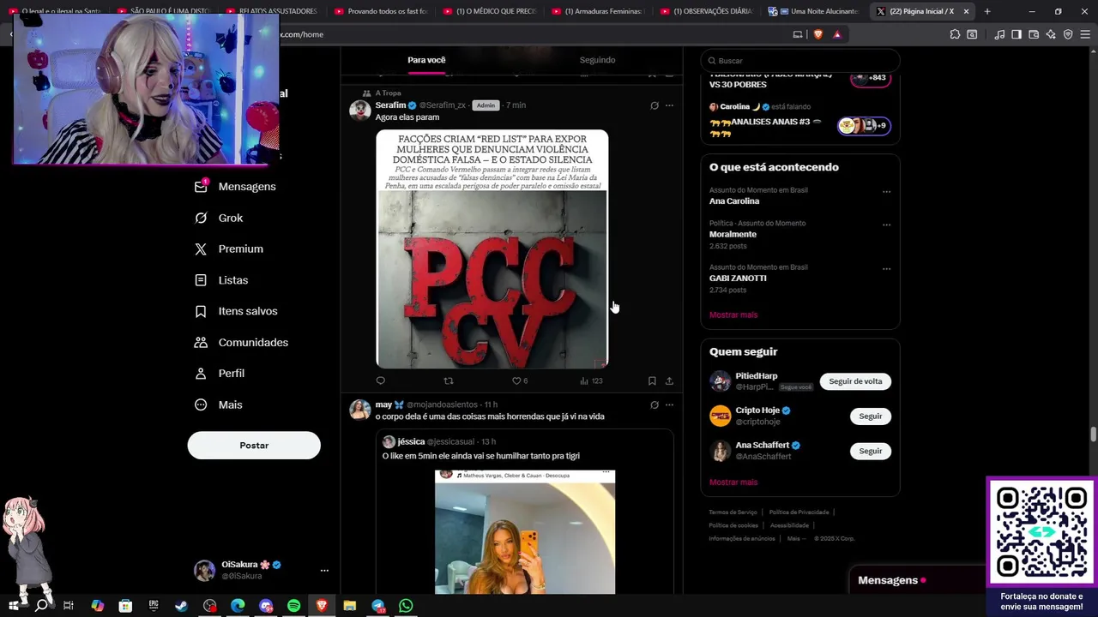This screenshot has height=617, width=1098.
Task: Open Steam from the taskbar
Action: point(182,606)
